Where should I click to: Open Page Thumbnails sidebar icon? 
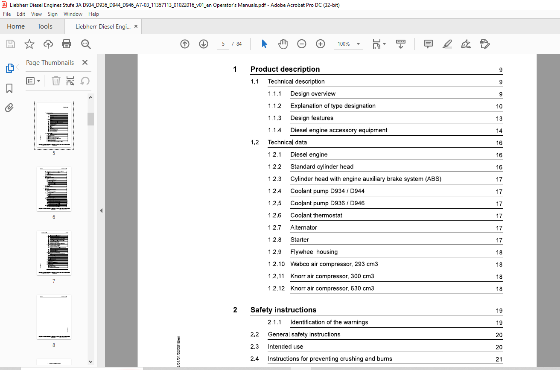click(9, 68)
